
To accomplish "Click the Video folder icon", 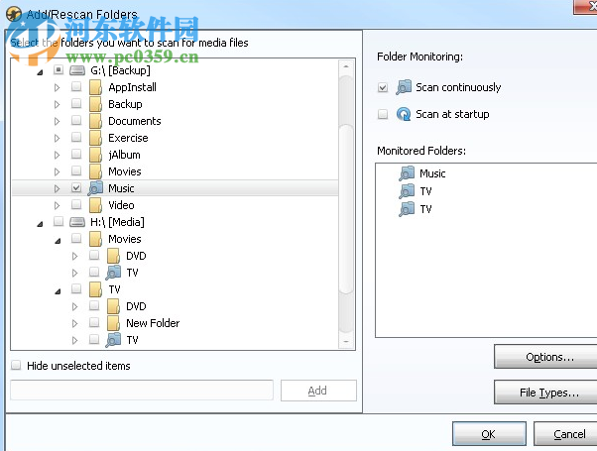I will click(95, 205).
